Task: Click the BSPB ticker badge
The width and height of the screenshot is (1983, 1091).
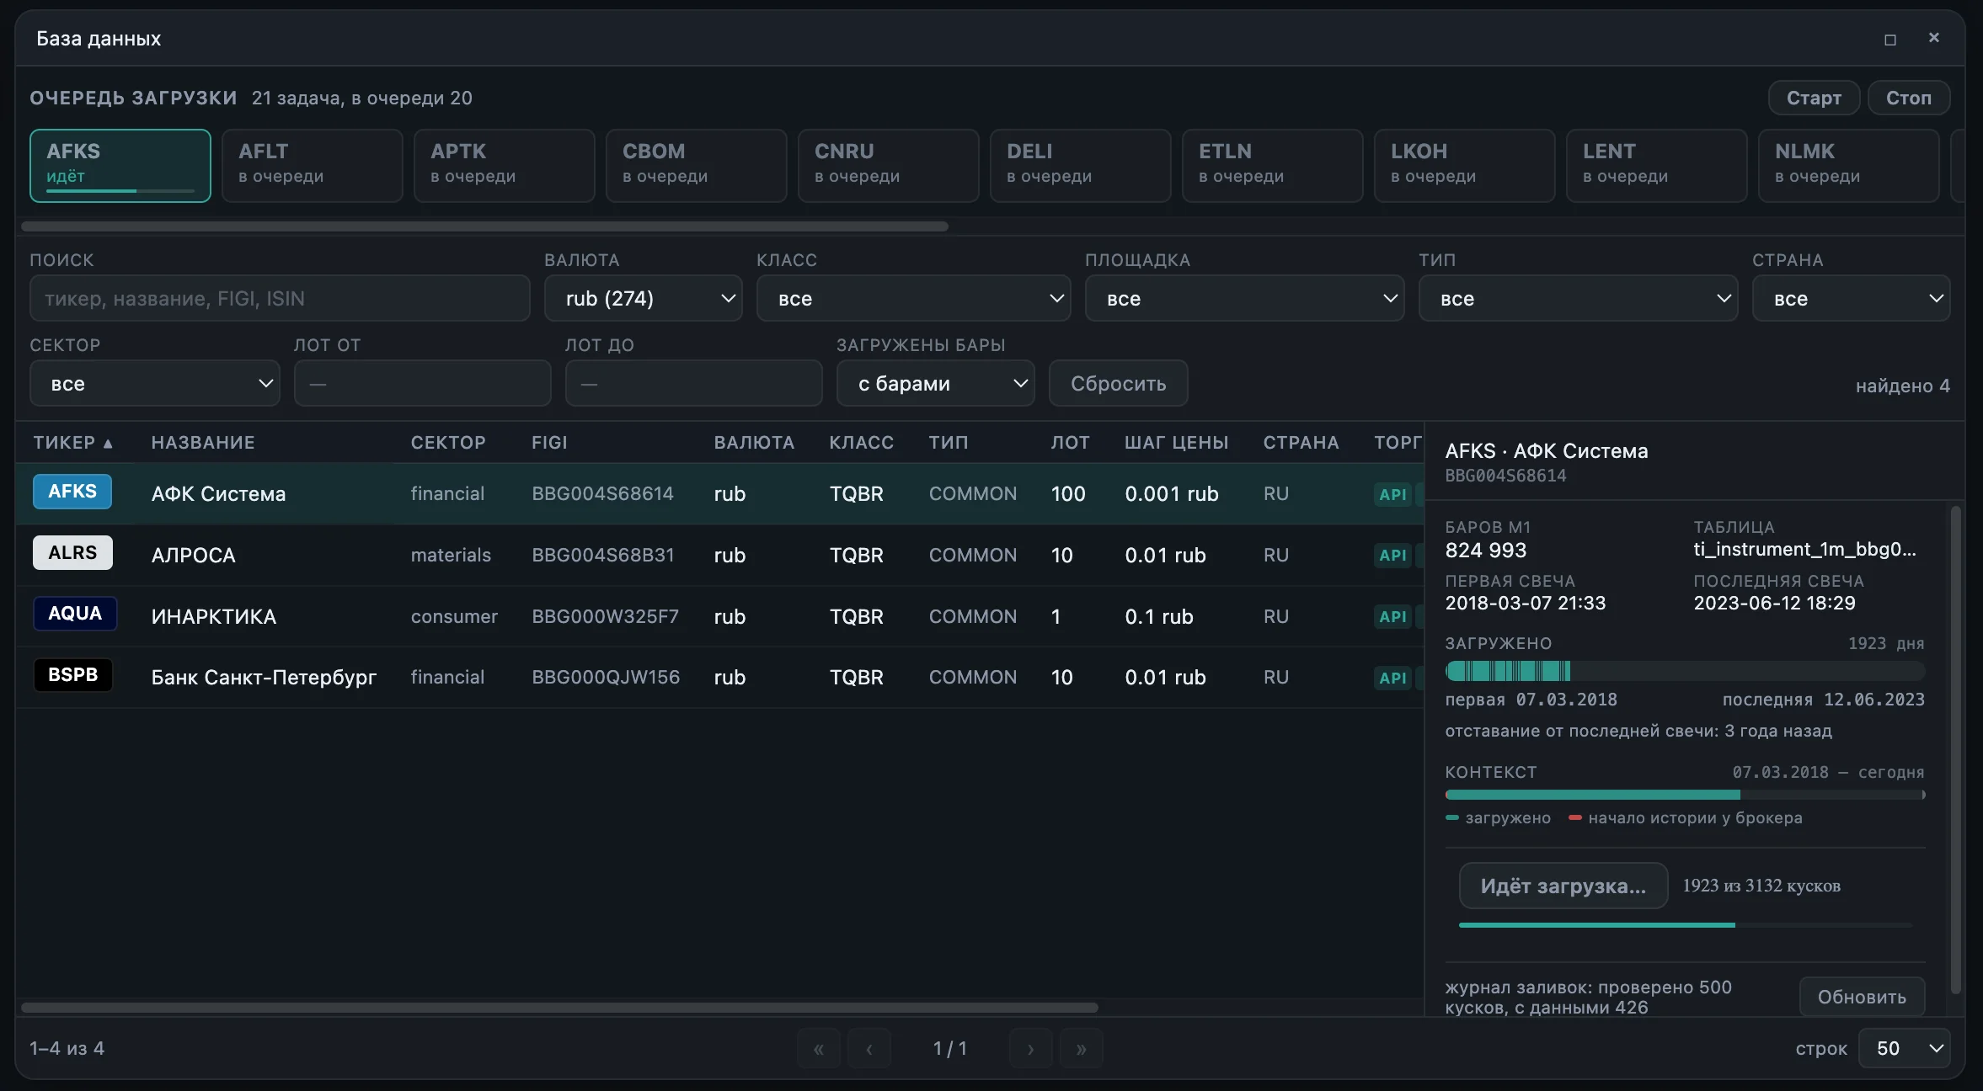Action: (x=72, y=675)
